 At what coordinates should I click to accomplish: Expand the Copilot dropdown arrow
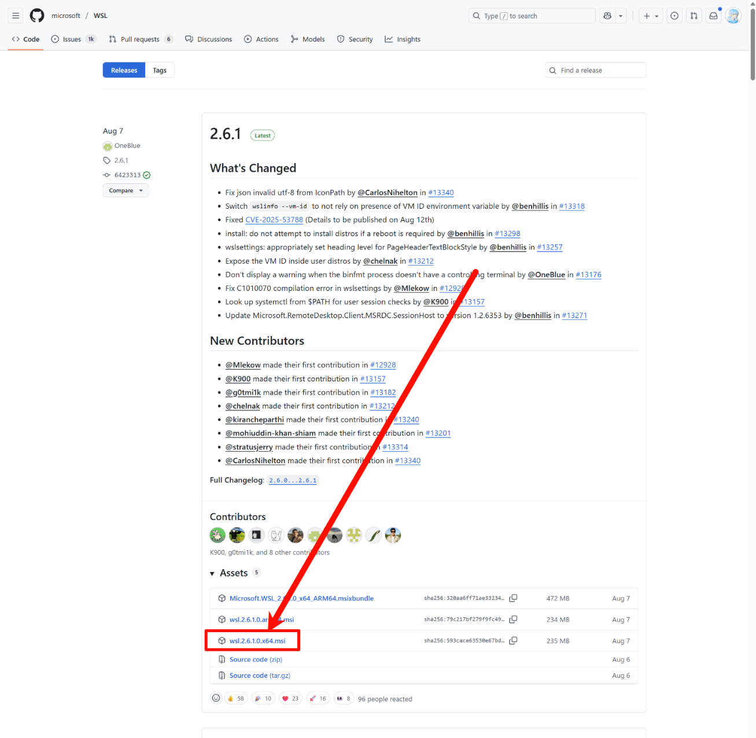click(621, 16)
